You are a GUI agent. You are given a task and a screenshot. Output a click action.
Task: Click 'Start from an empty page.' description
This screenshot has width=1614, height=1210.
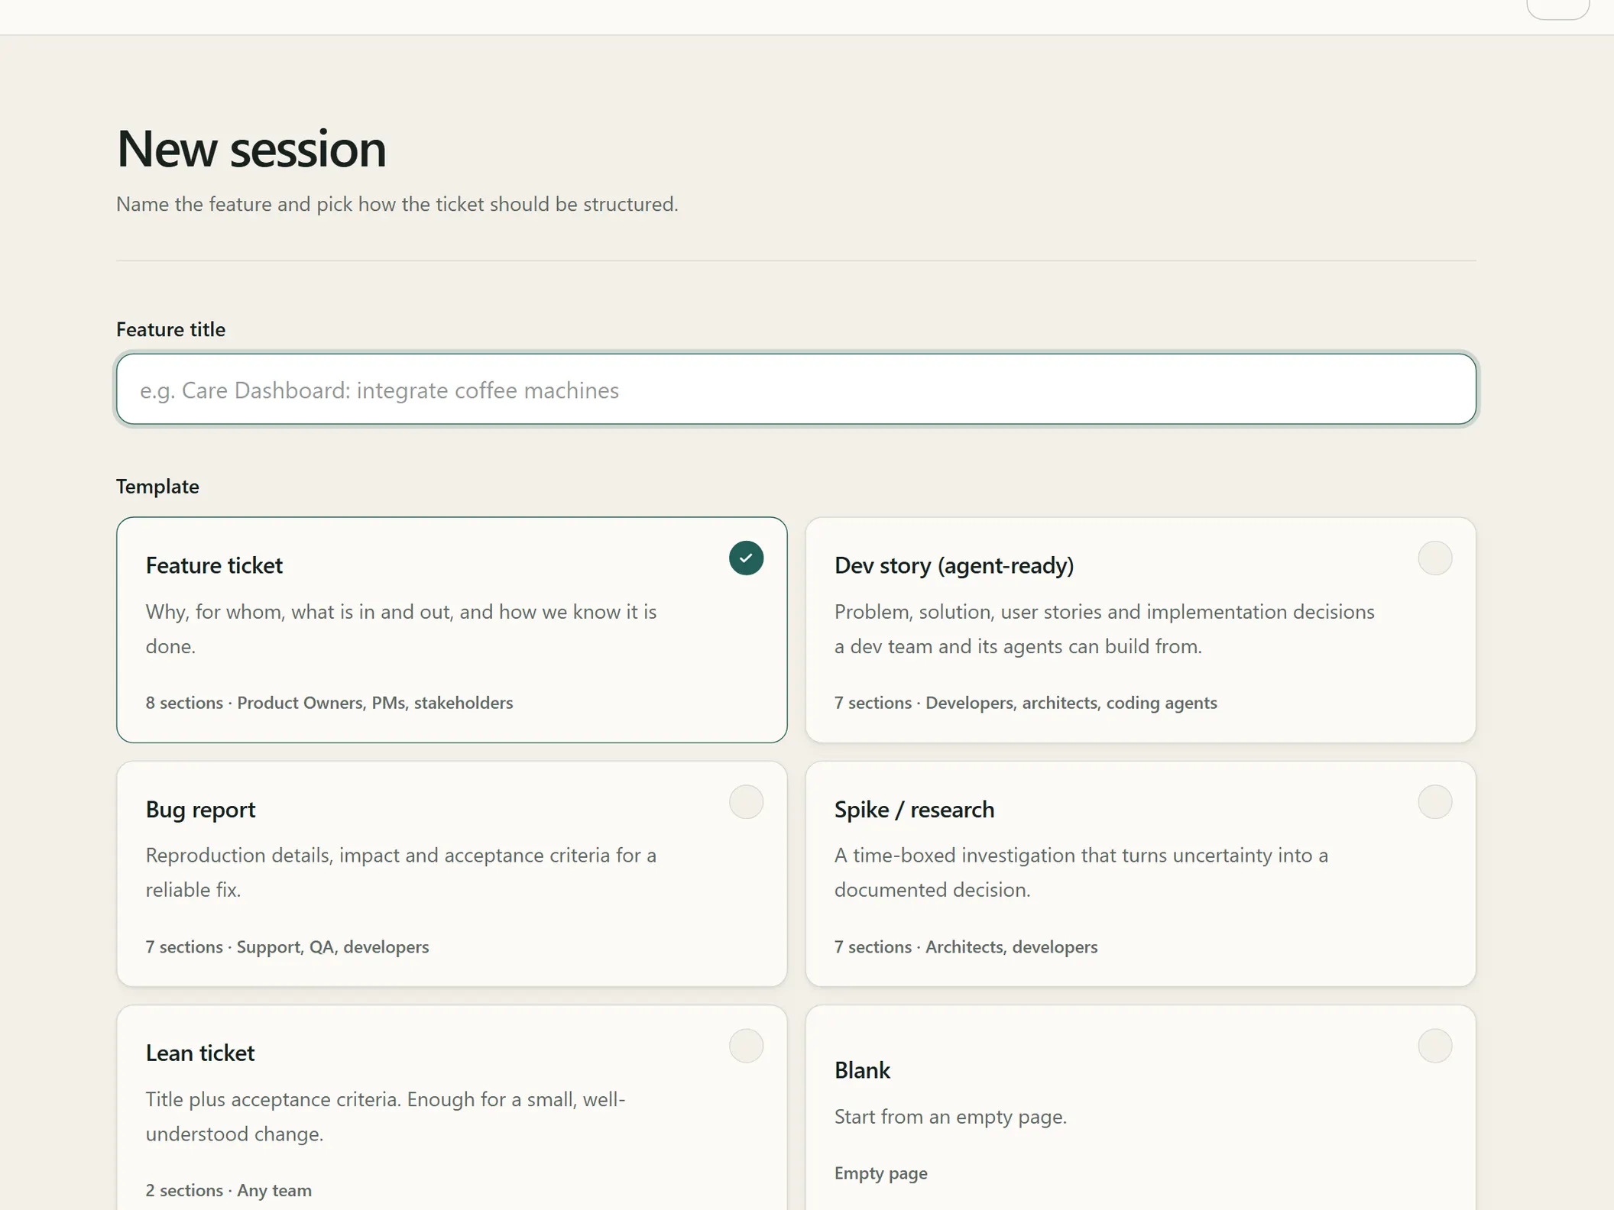(950, 1117)
